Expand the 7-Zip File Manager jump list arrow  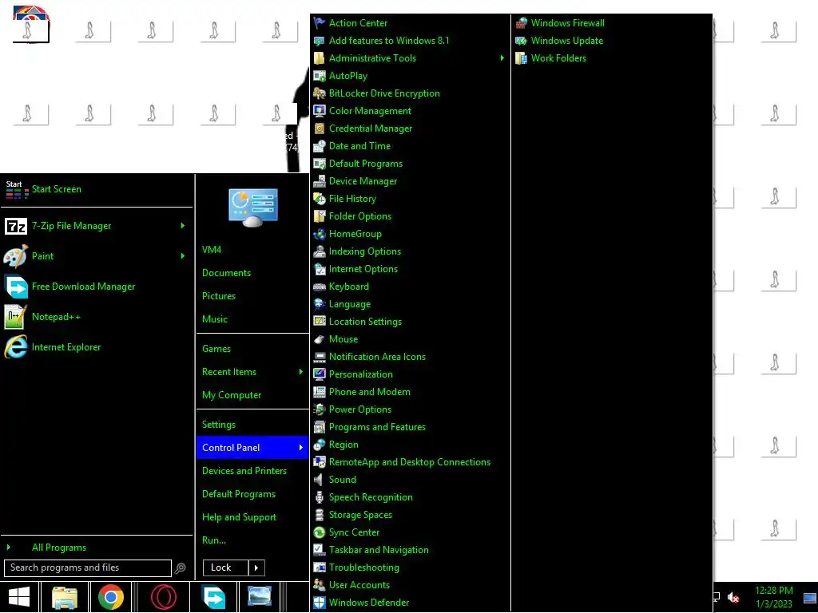(183, 226)
